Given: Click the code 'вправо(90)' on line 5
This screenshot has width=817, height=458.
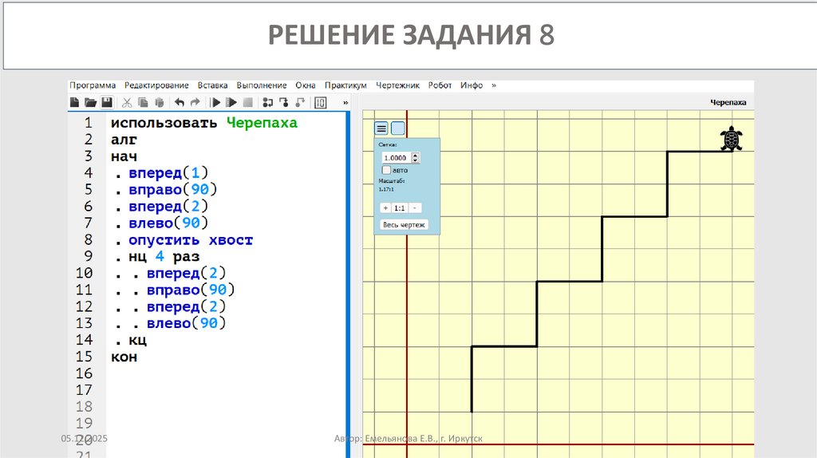Looking at the screenshot, I should pos(173,190).
